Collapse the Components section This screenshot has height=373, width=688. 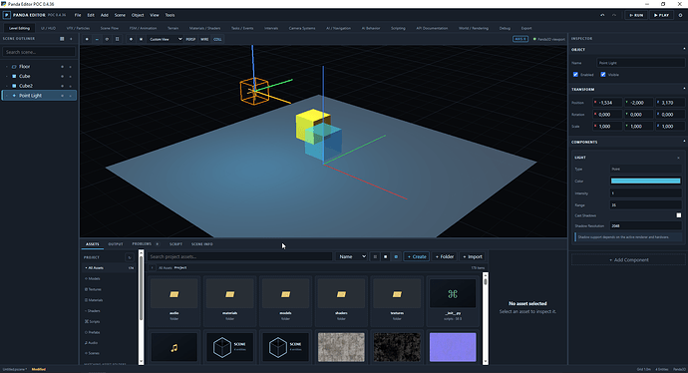click(684, 142)
